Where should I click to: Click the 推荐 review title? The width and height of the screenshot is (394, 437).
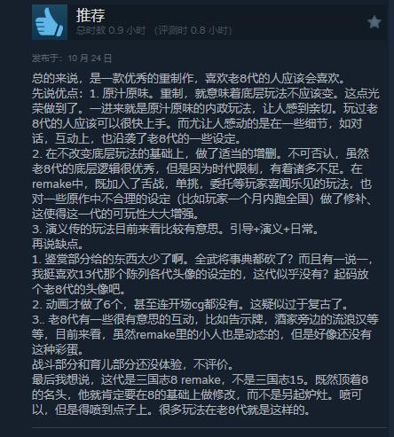pos(91,15)
